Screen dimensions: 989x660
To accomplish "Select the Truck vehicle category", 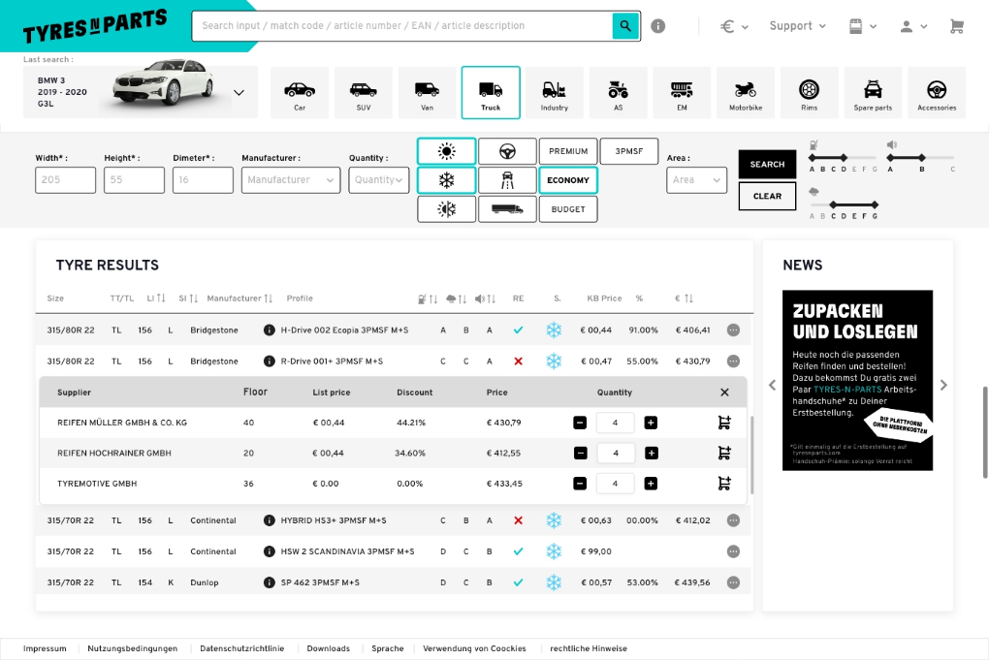I will click(491, 93).
